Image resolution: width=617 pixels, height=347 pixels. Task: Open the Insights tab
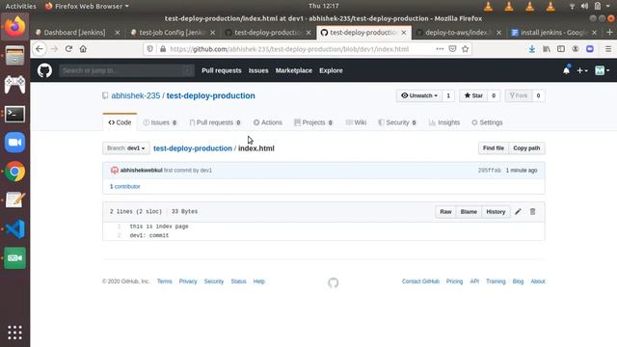coord(443,122)
